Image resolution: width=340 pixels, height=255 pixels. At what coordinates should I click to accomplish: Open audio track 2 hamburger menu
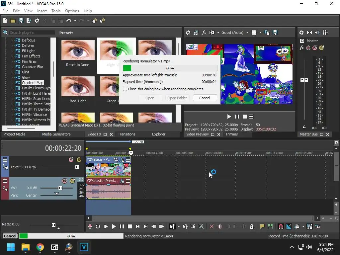[x=5, y=181]
